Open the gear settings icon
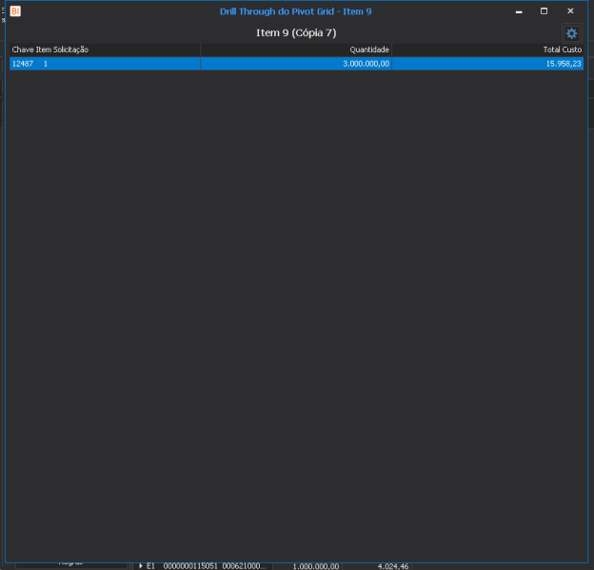This screenshot has height=570, width=594. click(571, 33)
